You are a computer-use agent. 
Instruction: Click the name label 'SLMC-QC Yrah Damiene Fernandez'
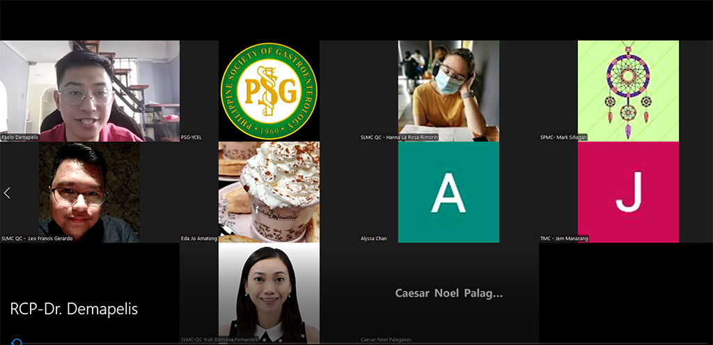[x=220, y=339]
